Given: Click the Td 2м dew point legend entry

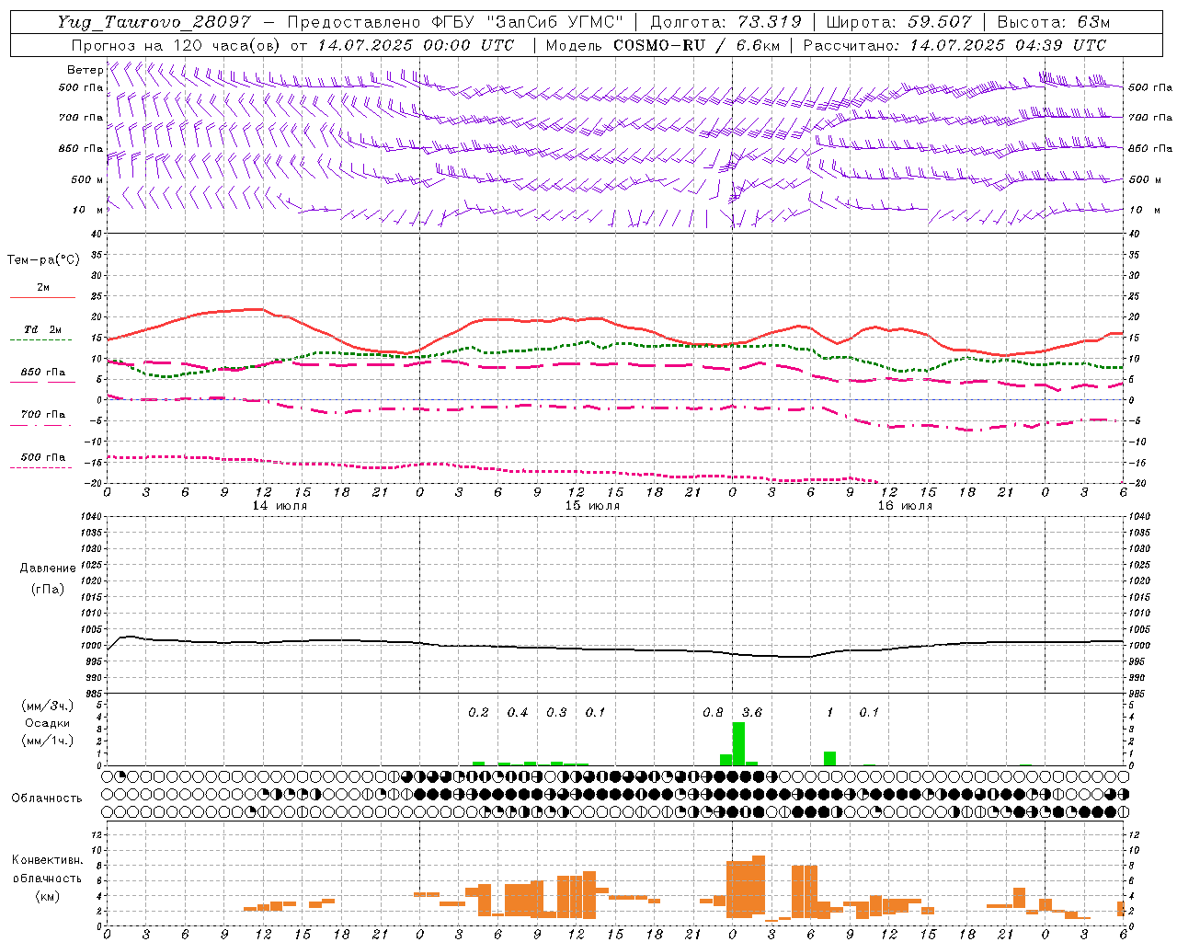Looking at the screenshot, I should click(x=42, y=329).
